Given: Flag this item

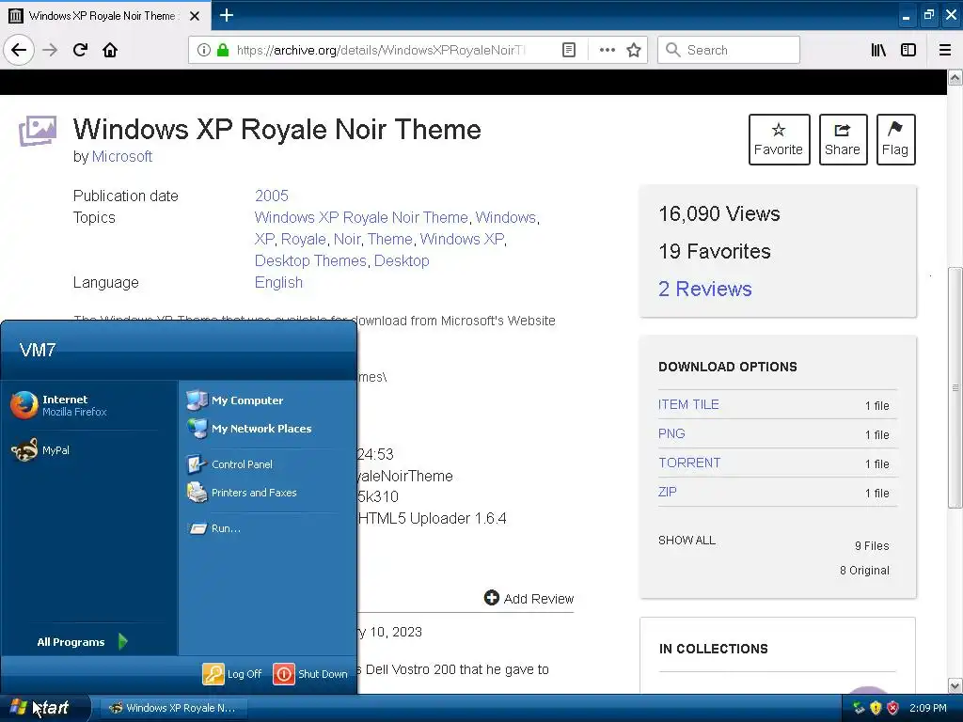Looking at the screenshot, I should tap(895, 139).
